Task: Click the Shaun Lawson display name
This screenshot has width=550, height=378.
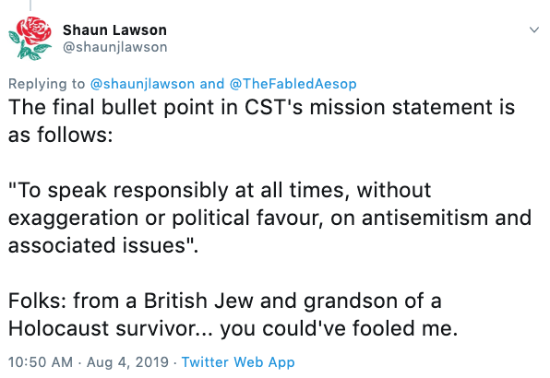Action: click(114, 30)
